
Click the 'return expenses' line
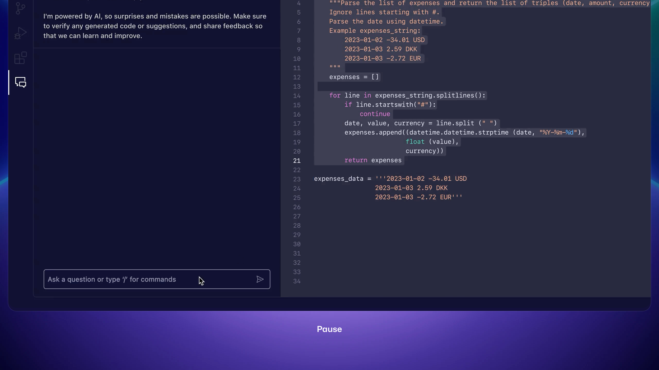click(373, 160)
